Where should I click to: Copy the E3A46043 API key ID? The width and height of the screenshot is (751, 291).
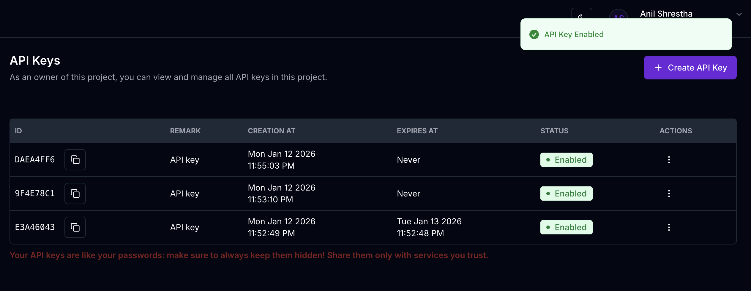(75, 227)
